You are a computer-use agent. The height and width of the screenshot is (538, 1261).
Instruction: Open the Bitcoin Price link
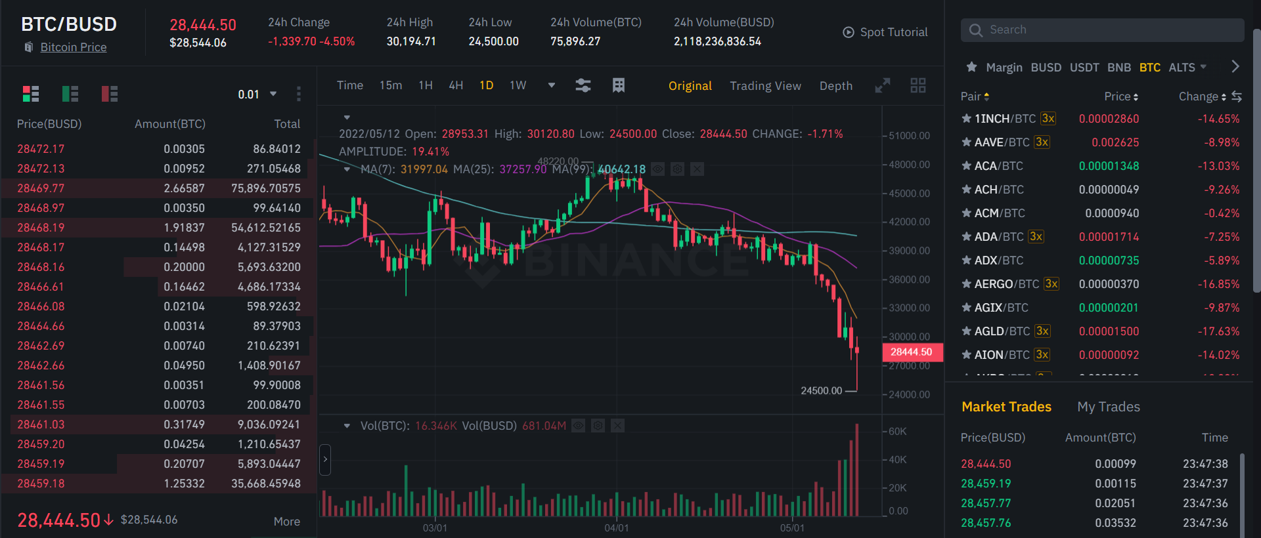(74, 47)
